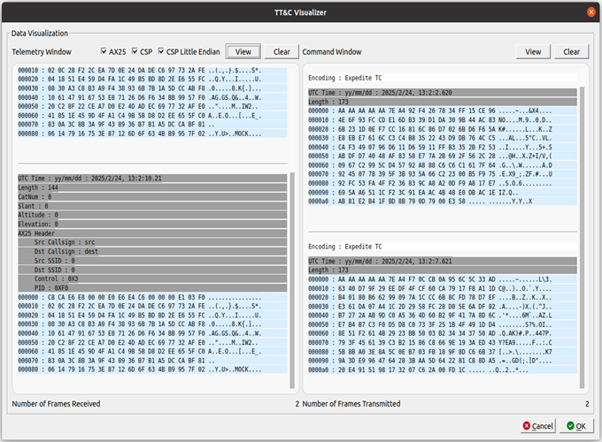
Task: Select the AX25 Header row in telemetry
Action: click(152, 233)
